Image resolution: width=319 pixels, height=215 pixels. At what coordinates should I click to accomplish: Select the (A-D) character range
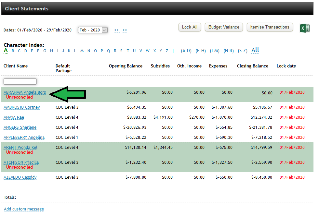click(186, 51)
